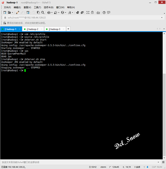This screenshot has height=169, width=166.
Task: Click the compose bar text input
Action: coord(79,162)
